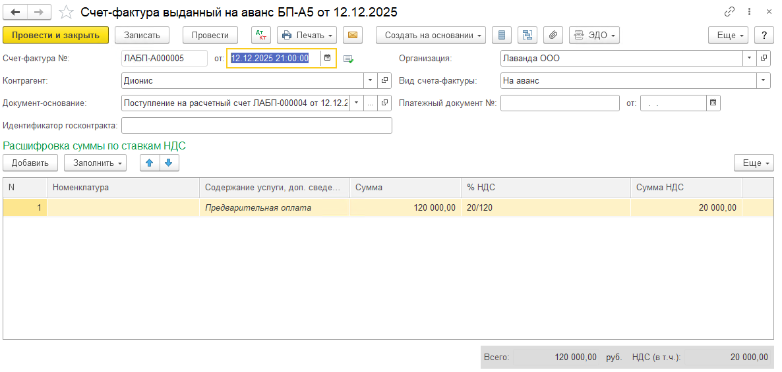Open Организация Лаванда ООО card
Image resolution: width=782 pixels, height=372 pixels.
tap(764, 58)
